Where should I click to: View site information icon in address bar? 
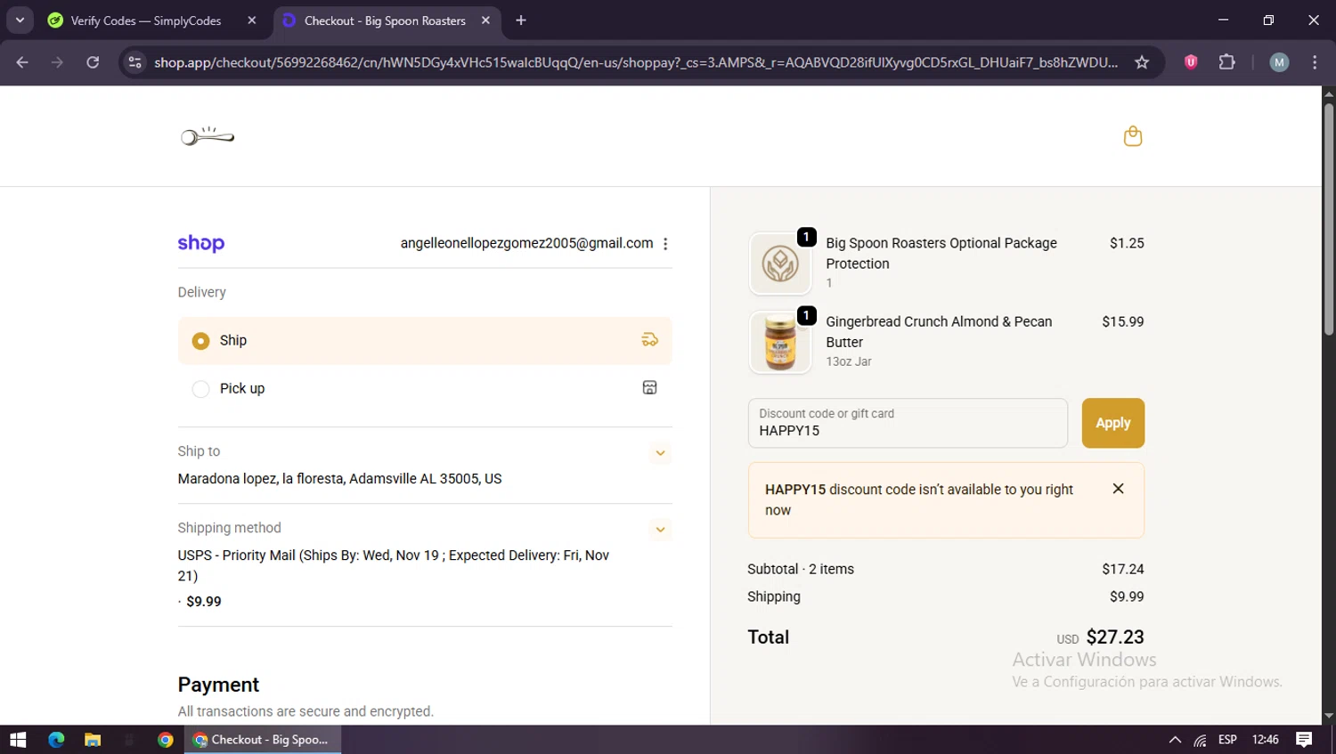pyautogui.click(x=135, y=62)
